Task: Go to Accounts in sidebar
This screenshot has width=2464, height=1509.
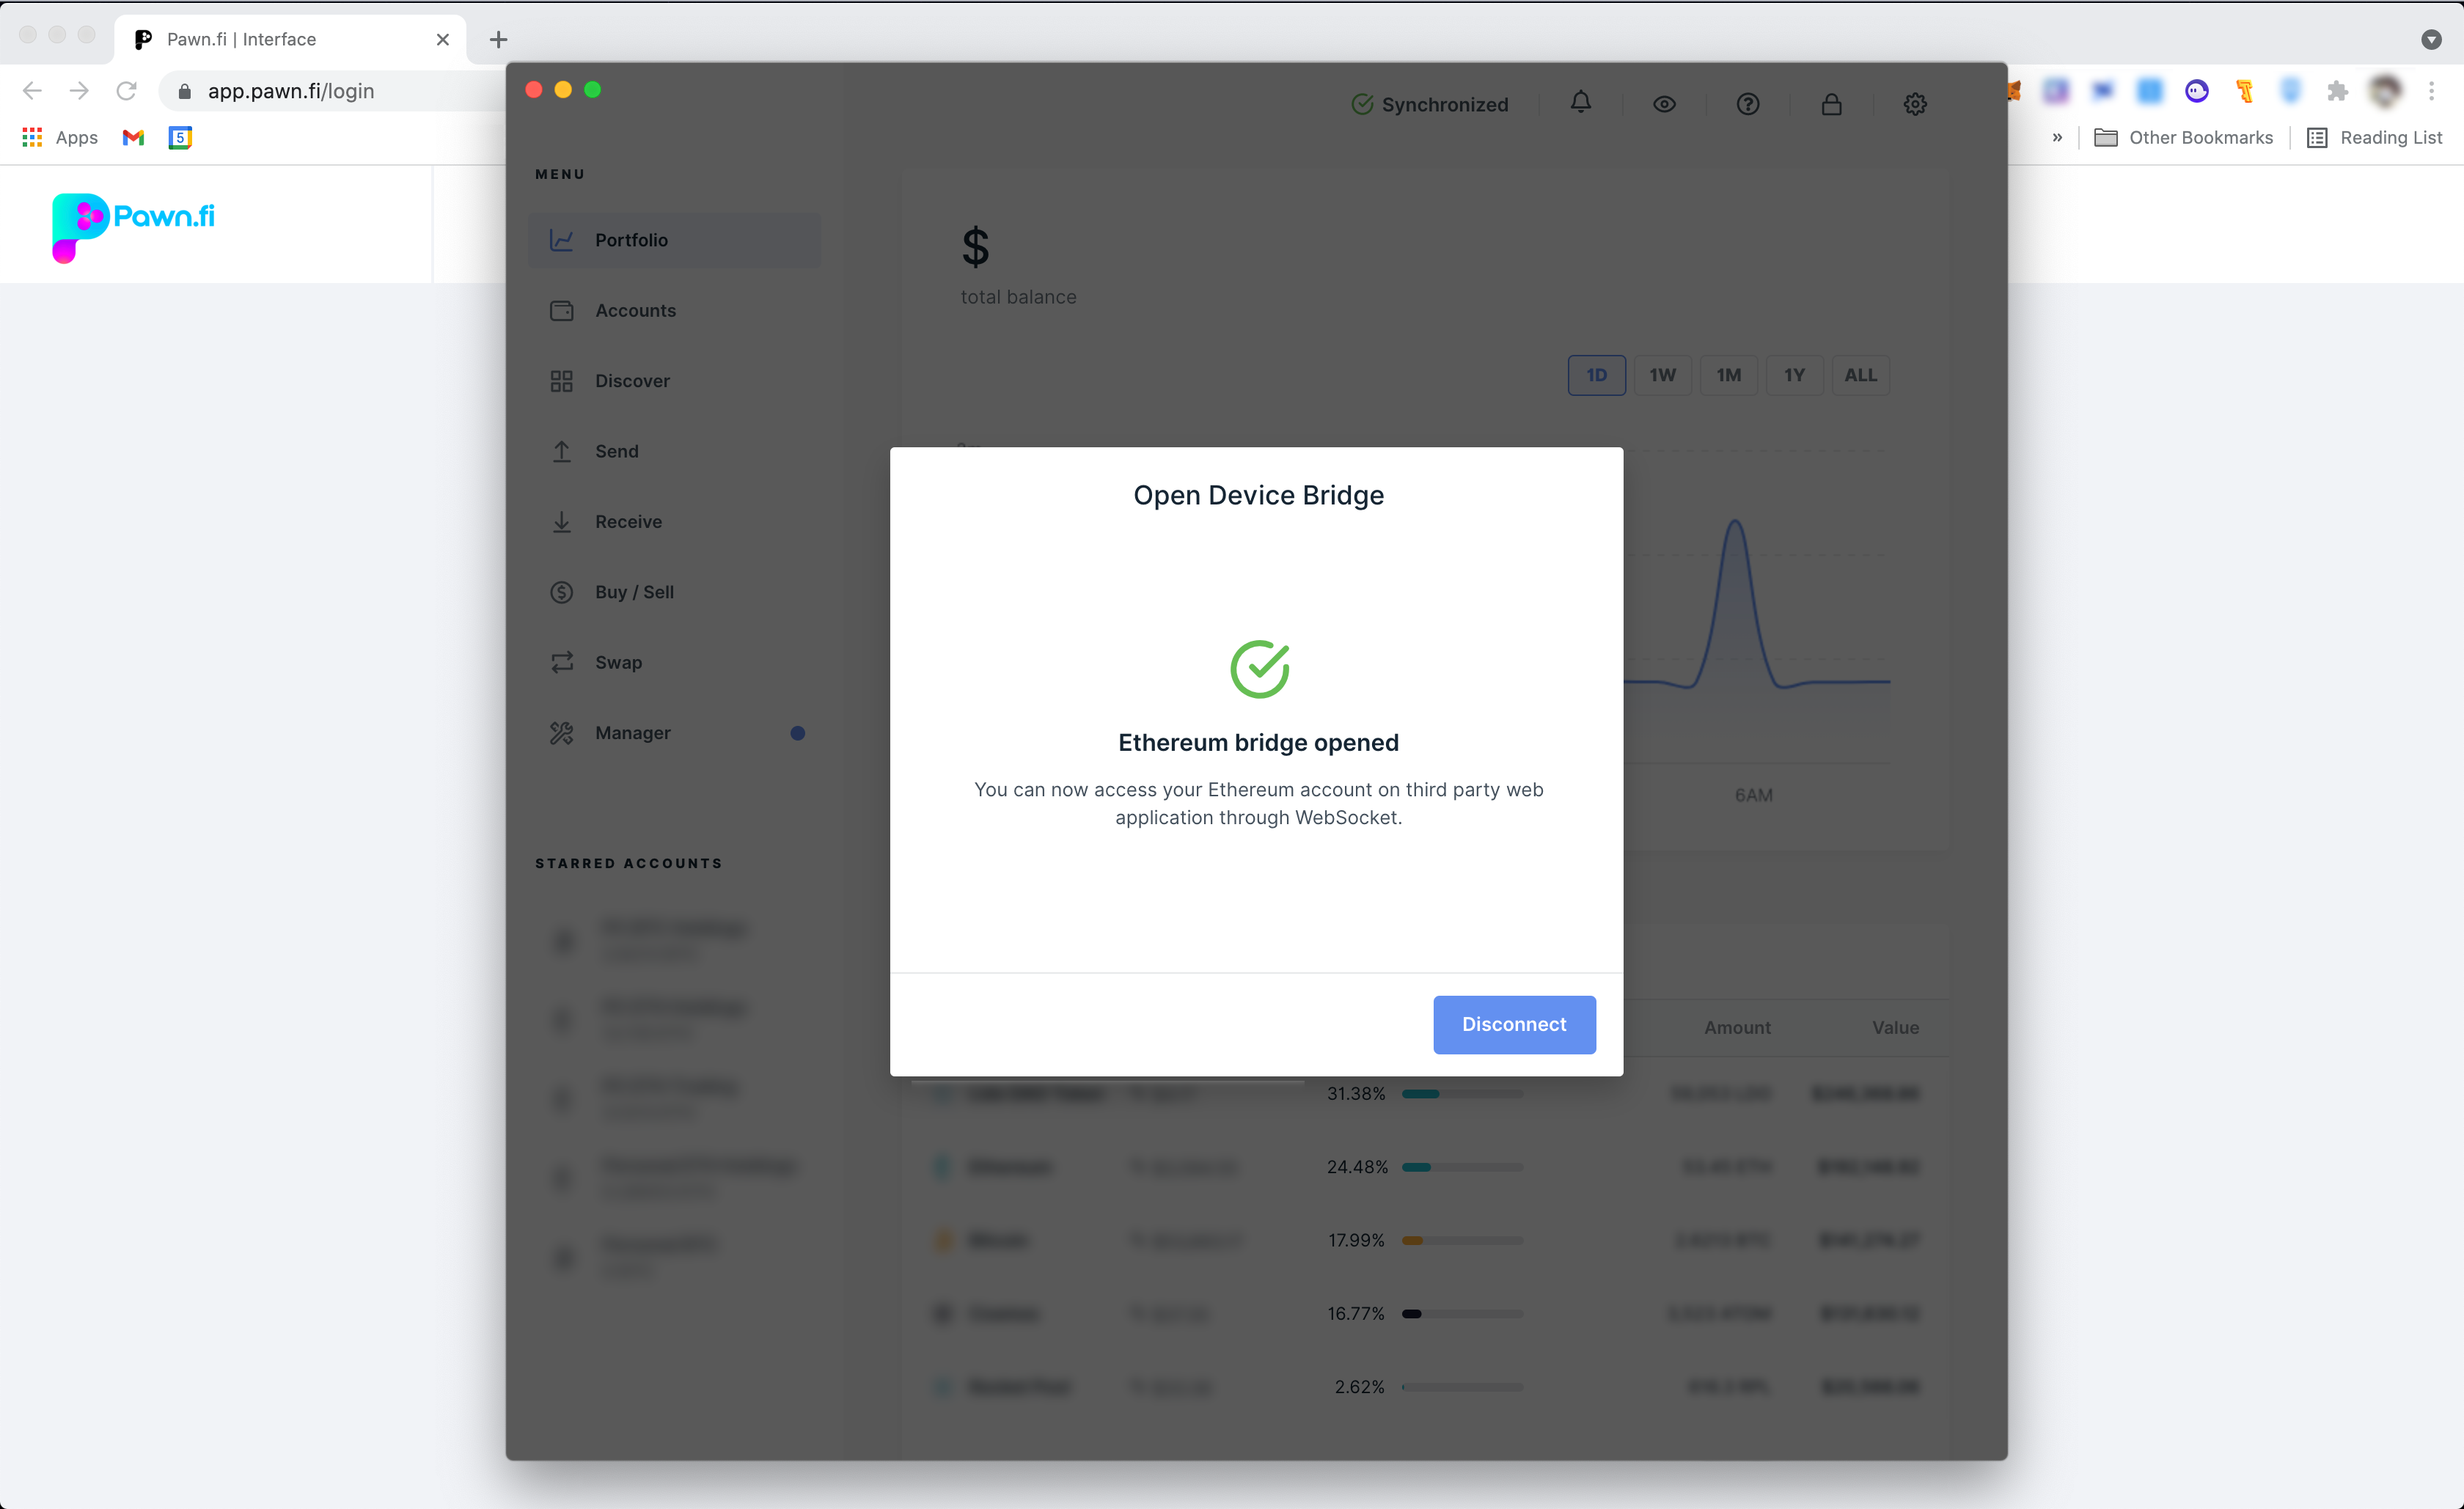Action: 635,310
